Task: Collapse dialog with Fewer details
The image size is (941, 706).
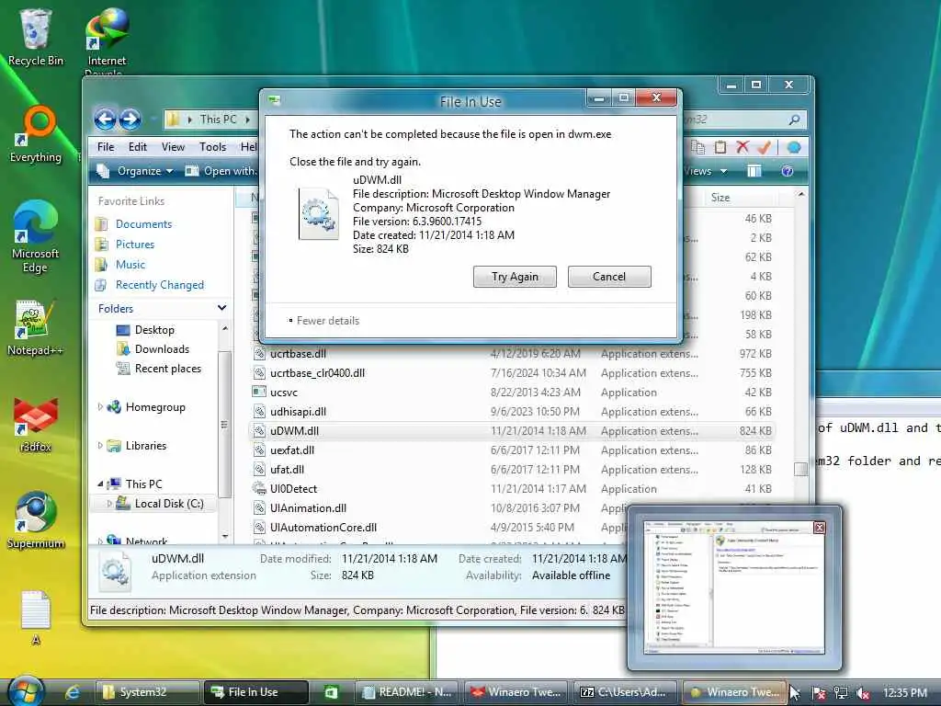Action: 324,321
